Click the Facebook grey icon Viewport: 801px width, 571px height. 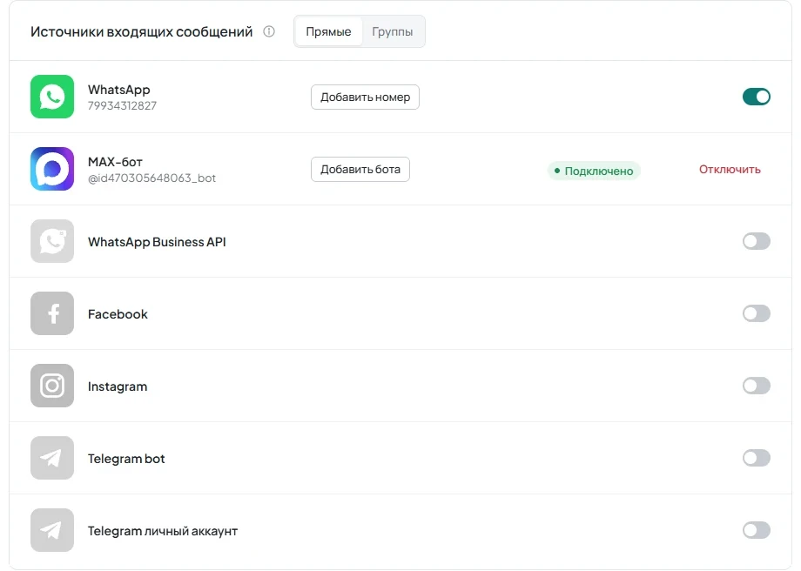pos(52,313)
